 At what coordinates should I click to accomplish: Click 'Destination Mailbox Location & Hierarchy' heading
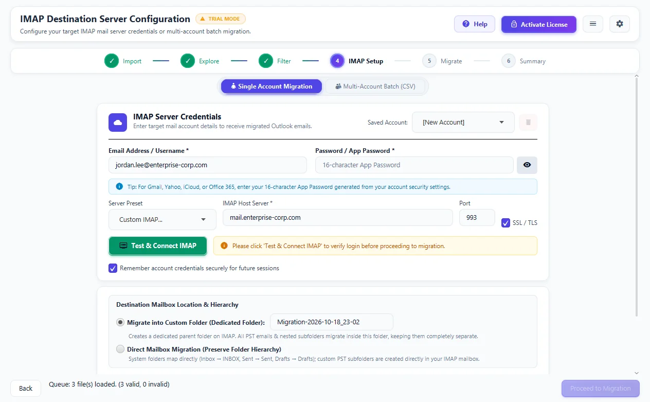177,305
